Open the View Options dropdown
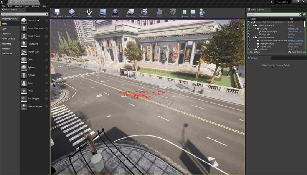 (296, 52)
